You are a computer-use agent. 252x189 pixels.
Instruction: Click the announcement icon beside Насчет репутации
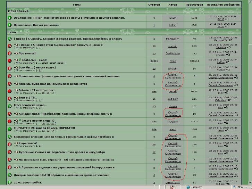[10, 25]
